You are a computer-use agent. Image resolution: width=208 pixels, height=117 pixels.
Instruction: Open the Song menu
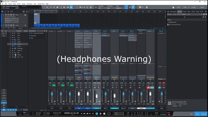pyautogui.click(x=10, y=4)
